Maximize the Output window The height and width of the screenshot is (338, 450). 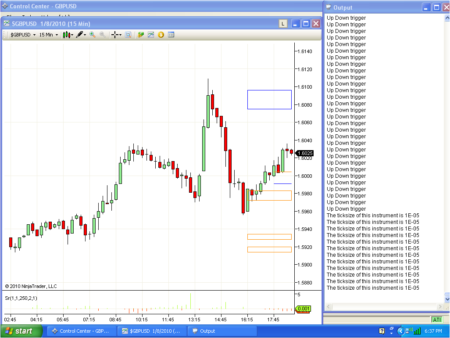(x=436, y=7)
